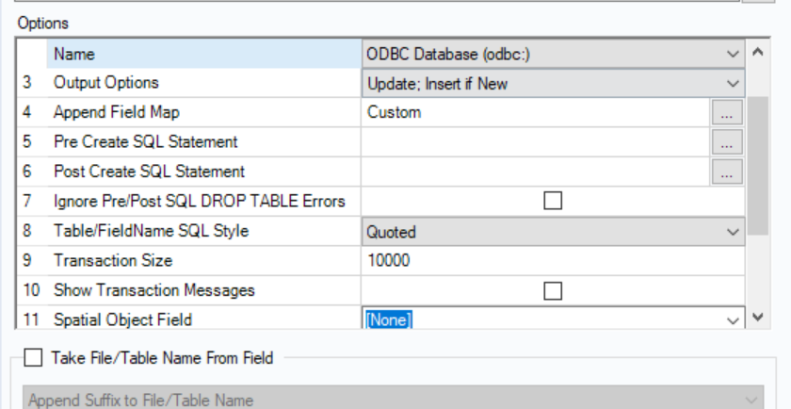Enable Ignore Pre/Post SQL DROP TABLE Errors checkbox

tap(553, 201)
